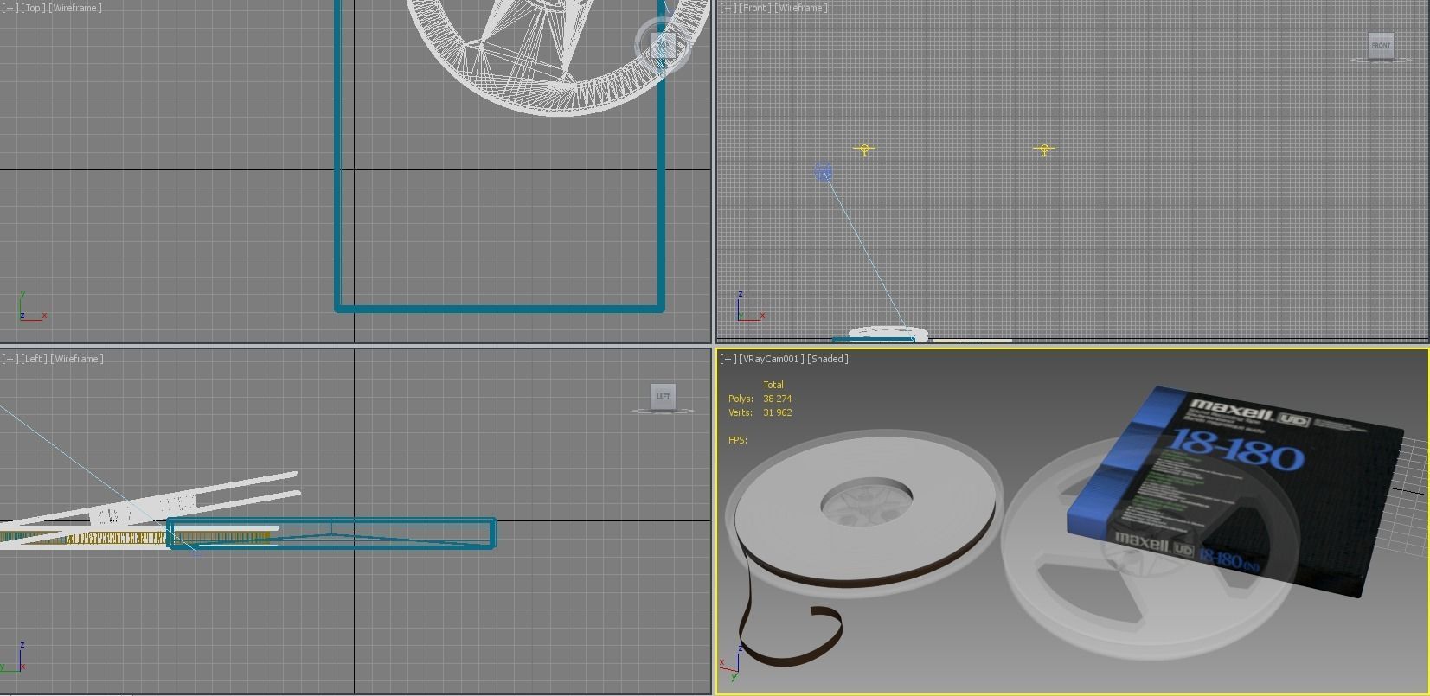Click the Verts count '31 962'
This screenshot has width=1430, height=696.
point(777,412)
